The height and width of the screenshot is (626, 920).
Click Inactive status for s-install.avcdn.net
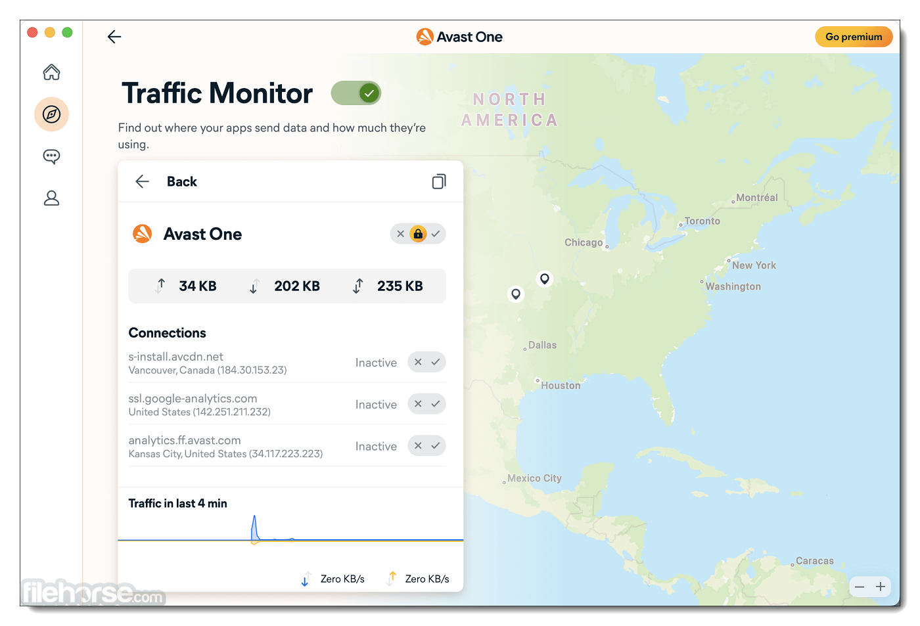click(x=376, y=363)
